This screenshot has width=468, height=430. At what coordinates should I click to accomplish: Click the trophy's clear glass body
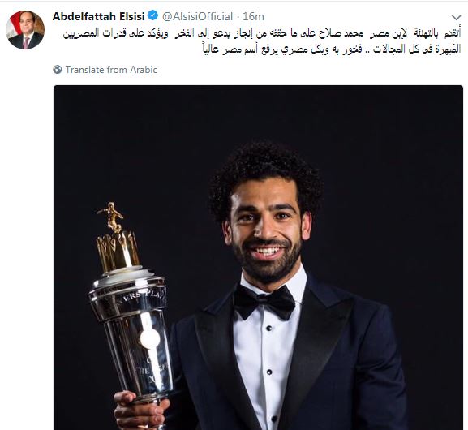click(x=139, y=354)
